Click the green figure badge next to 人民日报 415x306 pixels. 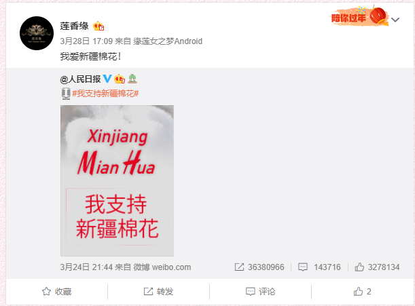coord(132,79)
